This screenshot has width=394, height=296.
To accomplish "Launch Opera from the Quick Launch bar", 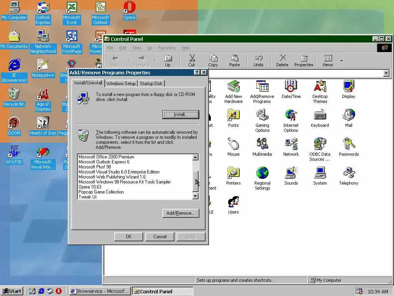I will [x=58, y=291].
